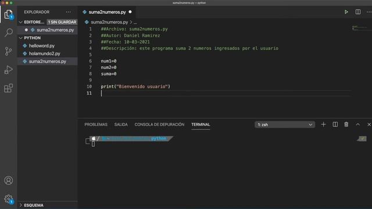
Task: Click the Python icon in the breadcrumb
Action: click(x=87, y=22)
